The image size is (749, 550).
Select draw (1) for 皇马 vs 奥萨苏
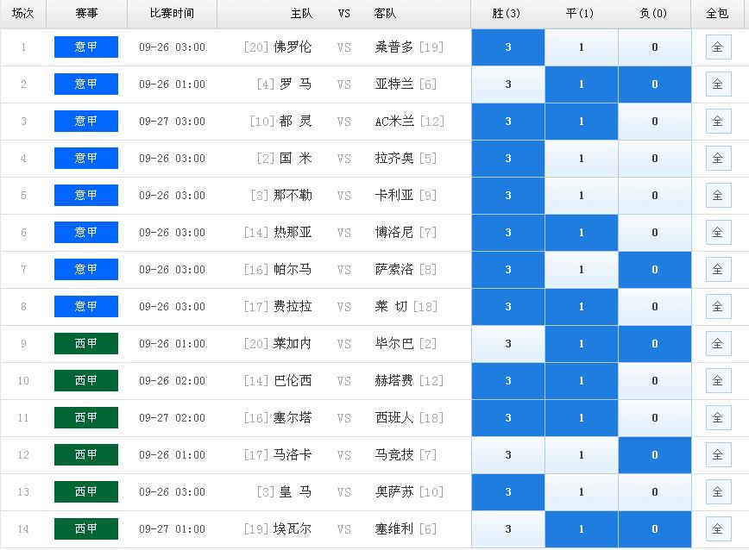pos(582,491)
